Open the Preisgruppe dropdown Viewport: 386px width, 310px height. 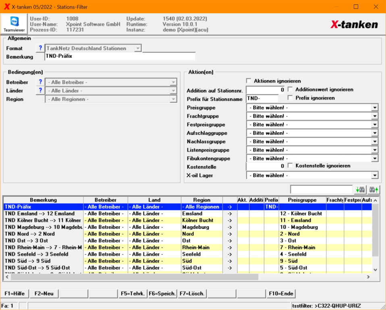click(375, 108)
